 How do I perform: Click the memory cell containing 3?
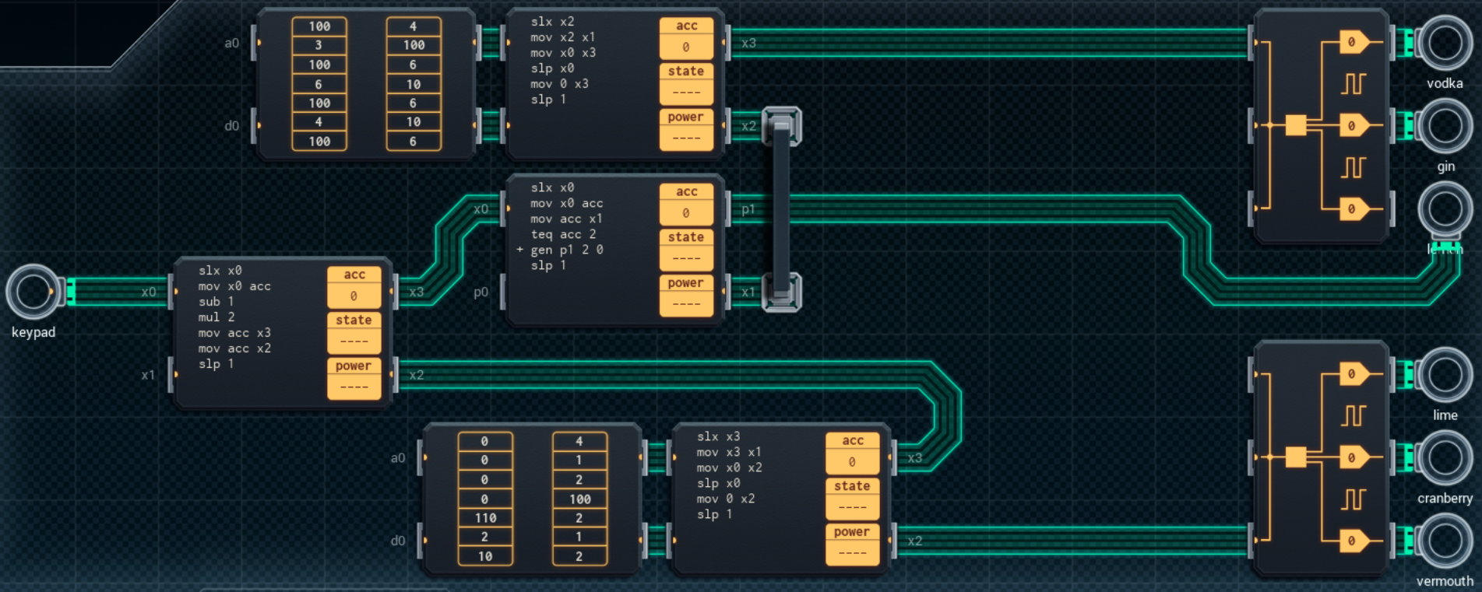coord(319,45)
